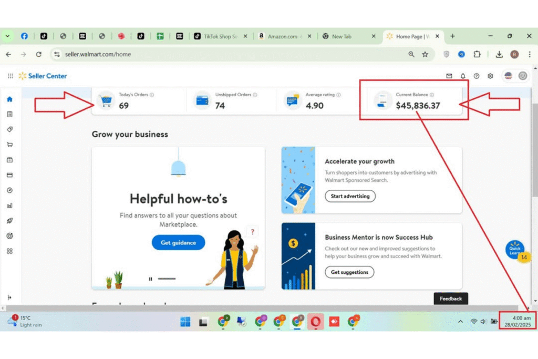Open the apps grid launcher beside Seller Center

(11, 76)
